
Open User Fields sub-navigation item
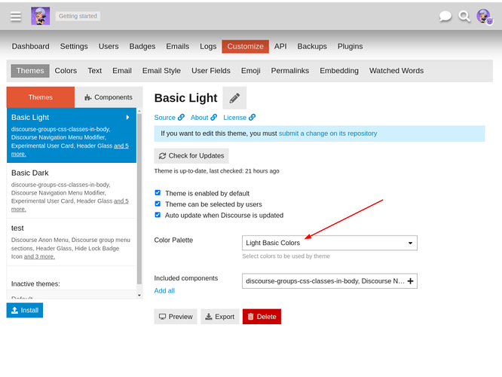click(x=211, y=71)
